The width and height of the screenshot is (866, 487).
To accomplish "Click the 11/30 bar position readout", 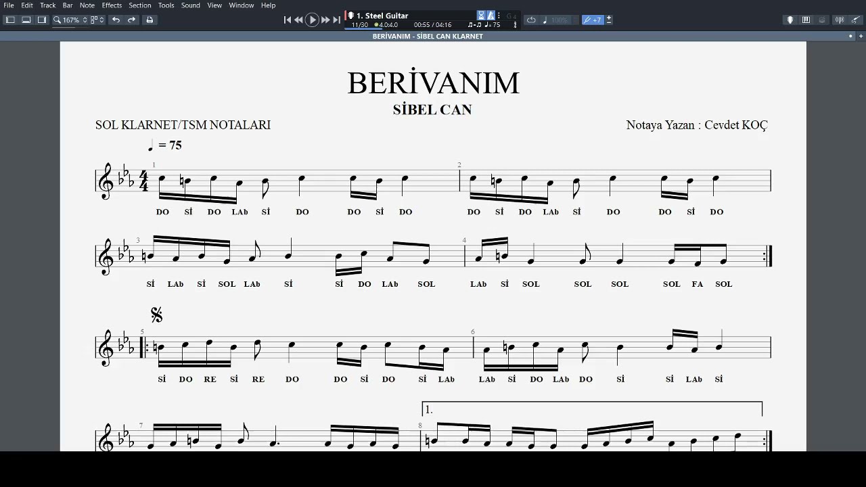I will pos(360,25).
